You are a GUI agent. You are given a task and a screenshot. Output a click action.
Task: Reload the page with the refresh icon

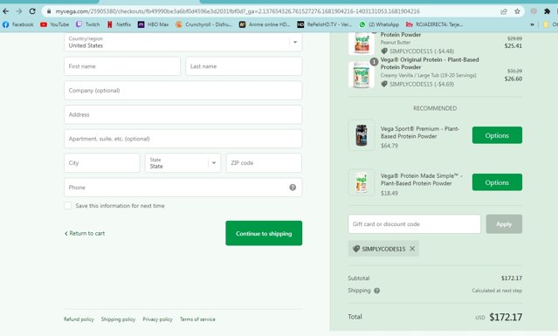(32, 11)
